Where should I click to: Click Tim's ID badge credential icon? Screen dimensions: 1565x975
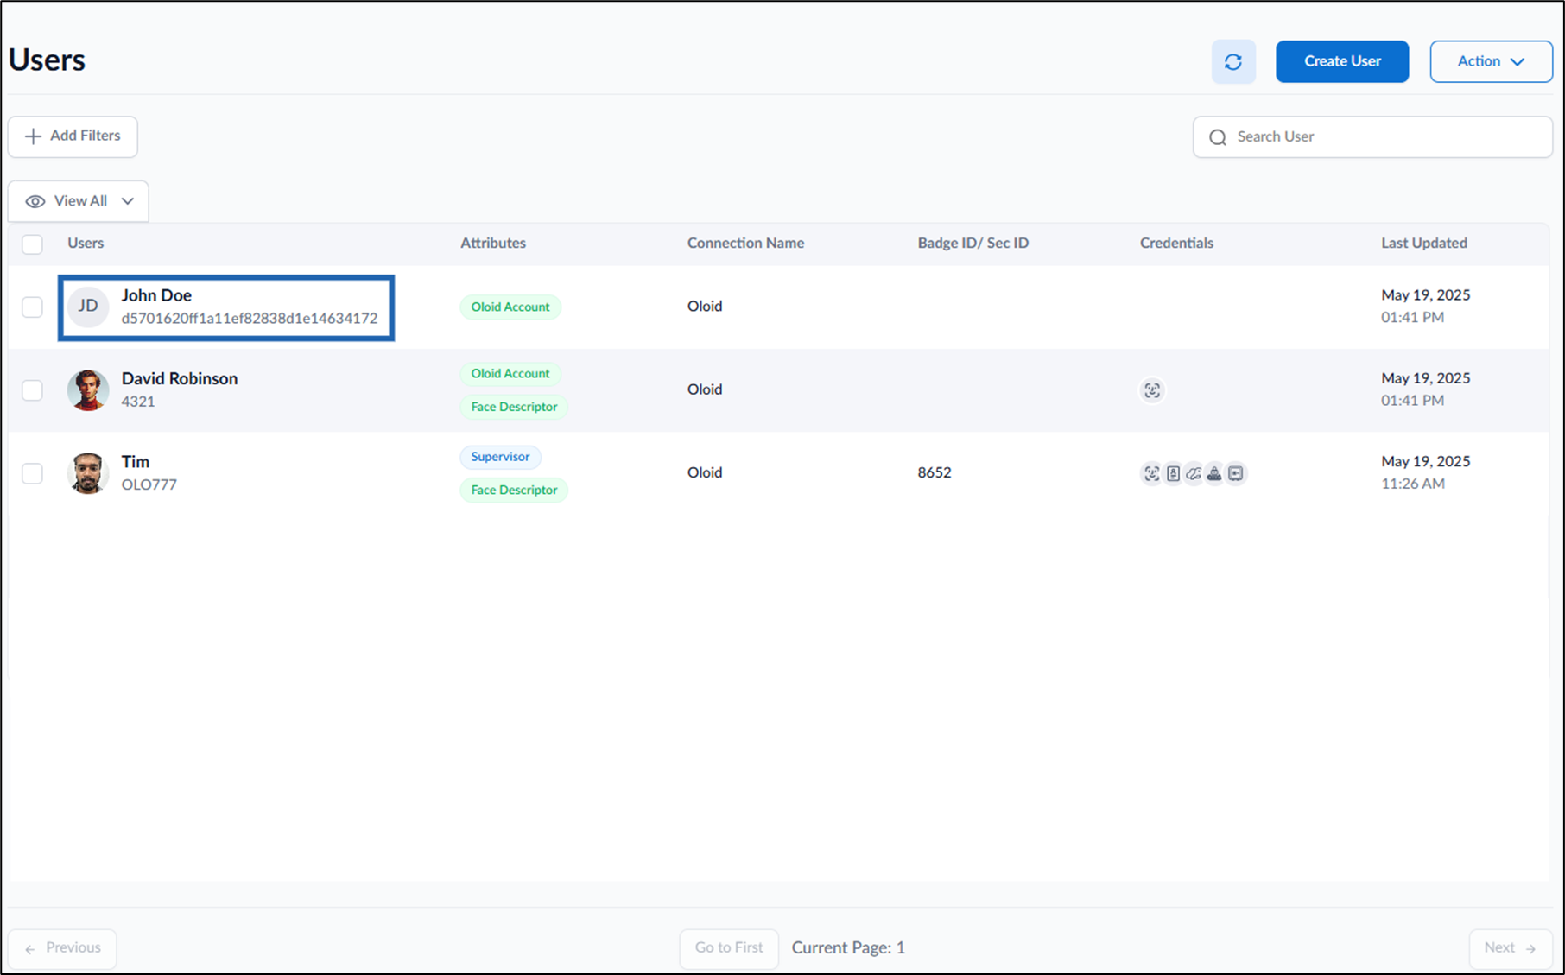(x=1173, y=473)
